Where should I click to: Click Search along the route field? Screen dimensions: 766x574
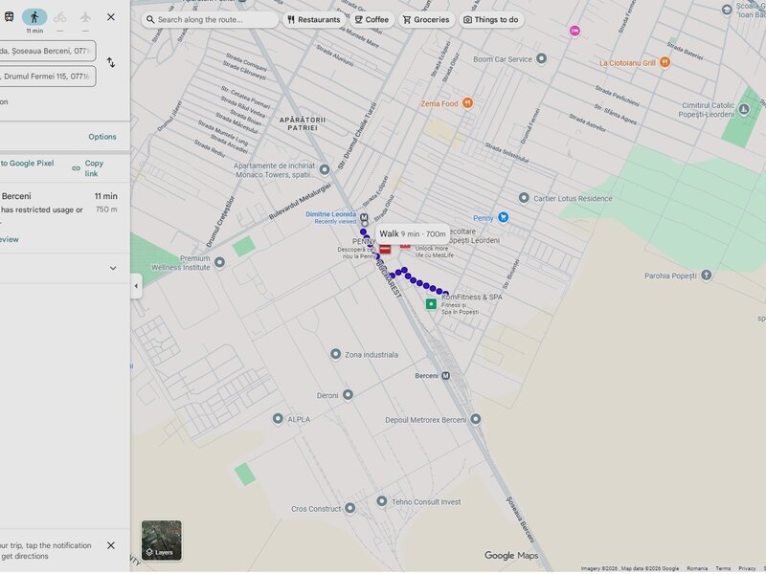(211, 19)
